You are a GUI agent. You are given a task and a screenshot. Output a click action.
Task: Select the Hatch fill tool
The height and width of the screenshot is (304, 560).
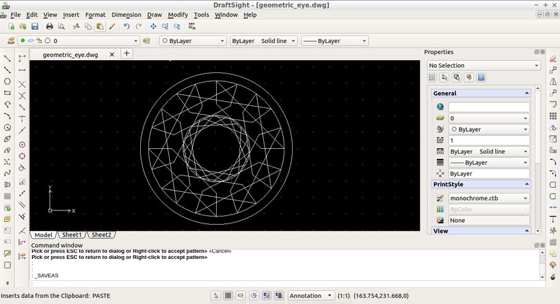click(7, 196)
